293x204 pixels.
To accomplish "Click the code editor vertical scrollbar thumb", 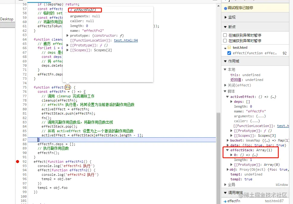I will 218,158.
